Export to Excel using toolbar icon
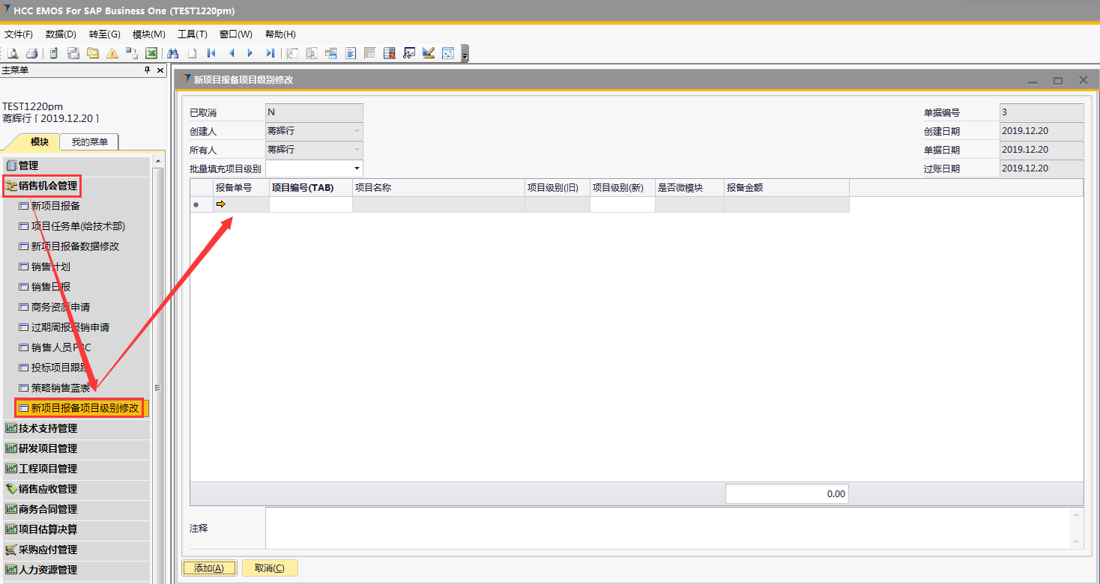This screenshot has width=1100, height=584. [x=151, y=53]
